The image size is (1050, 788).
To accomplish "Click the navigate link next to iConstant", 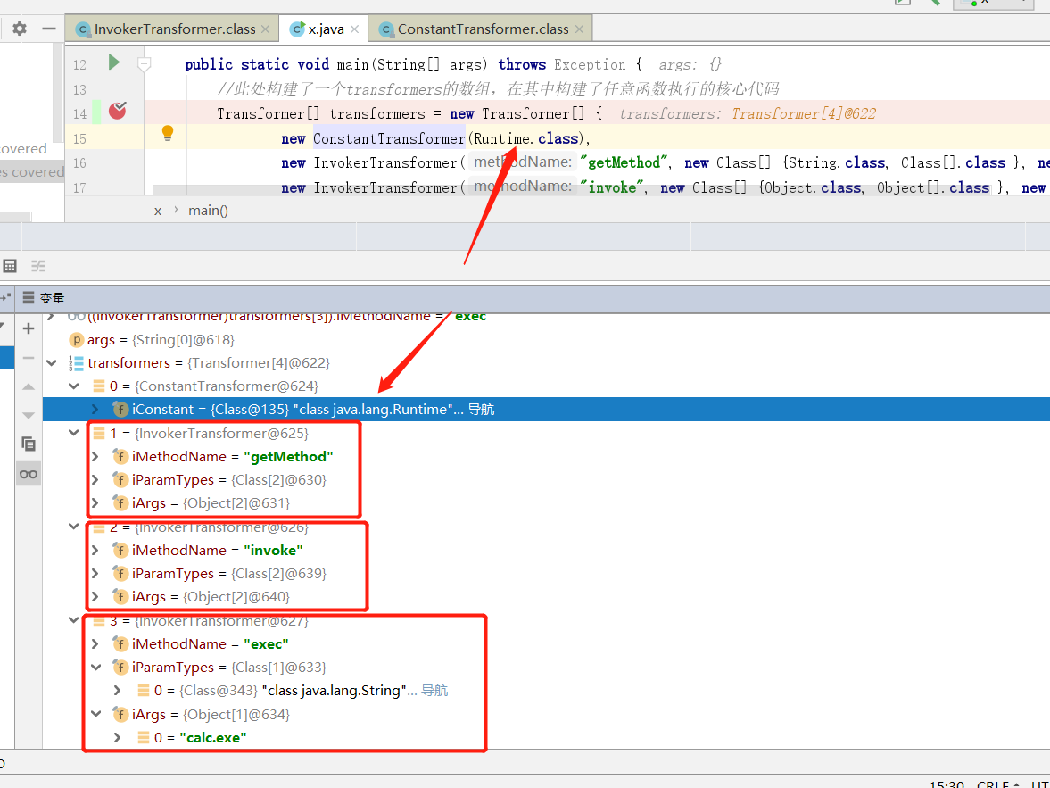I will (x=481, y=410).
